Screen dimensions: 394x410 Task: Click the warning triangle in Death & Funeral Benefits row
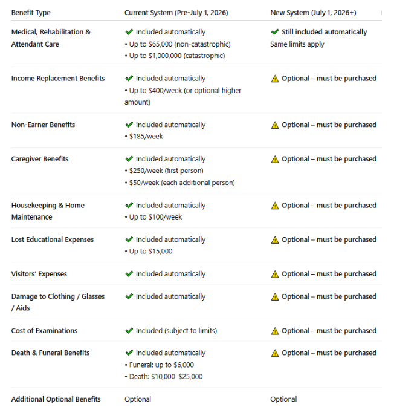pos(275,353)
